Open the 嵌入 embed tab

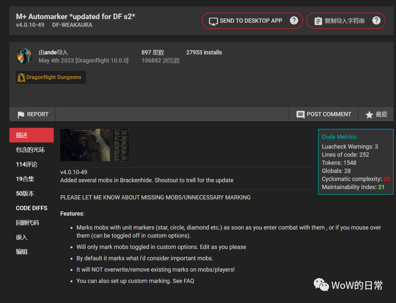tap(22, 237)
